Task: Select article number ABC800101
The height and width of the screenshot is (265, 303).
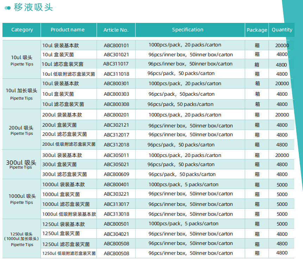Action: (x=116, y=45)
